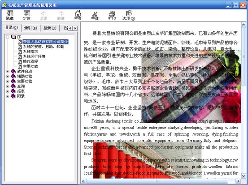Click horizontal scrollbar right arrow

point(238,181)
